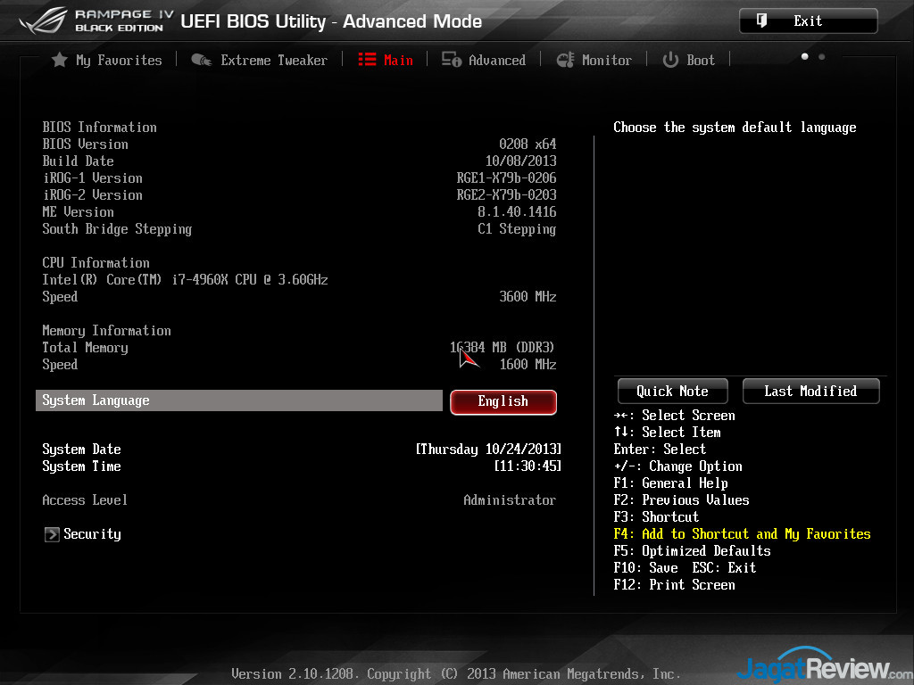Click the door icon on the Exit button
914x685 pixels.
click(762, 21)
